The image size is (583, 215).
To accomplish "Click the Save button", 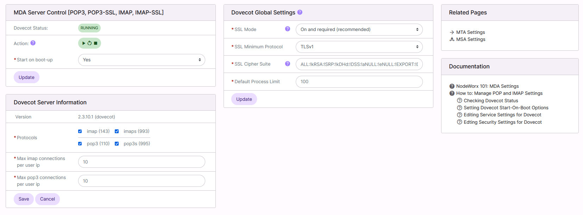I will coord(24,199).
